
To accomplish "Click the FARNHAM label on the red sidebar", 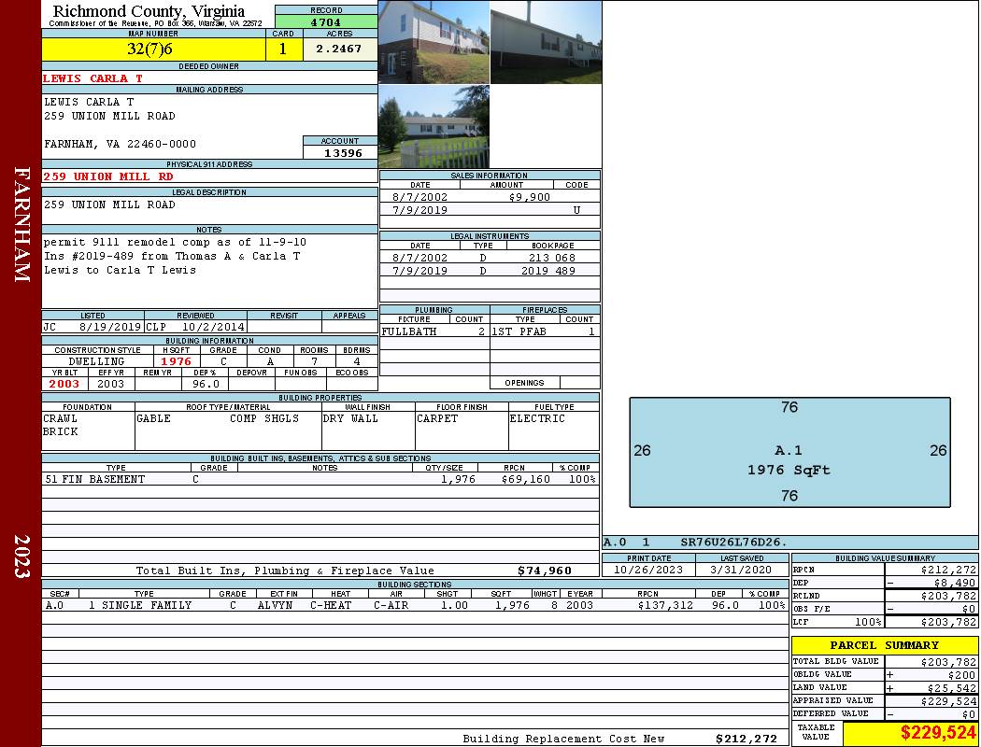I will coord(21,224).
